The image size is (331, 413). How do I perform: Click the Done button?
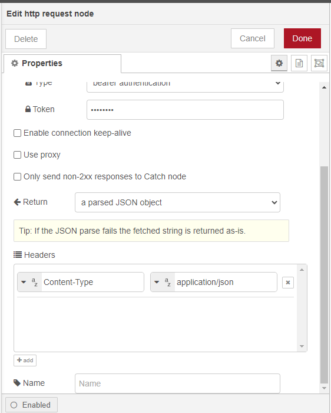tap(302, 38)
